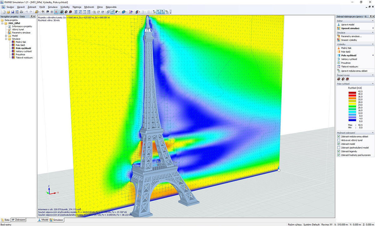The height and width of the screenshot is (226, 375).
Task: Toggle Zobrazit redukovanou oblast checkbox
Action: pyautogui.click(x=339, y=136)
